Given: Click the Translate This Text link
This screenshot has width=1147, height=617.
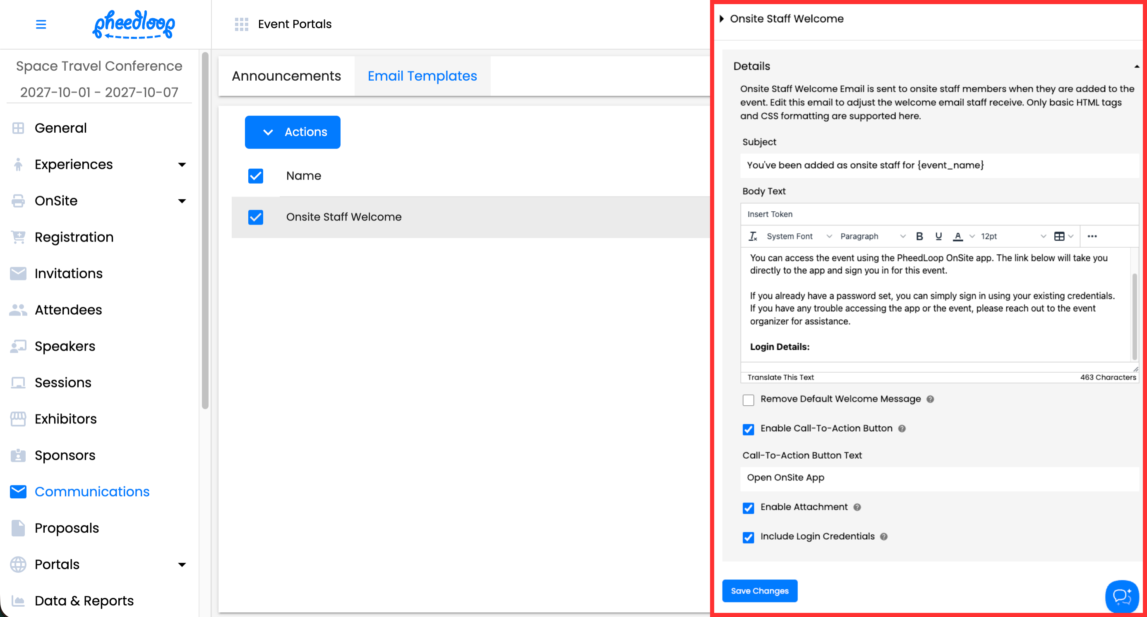Looking at the screenshot, I should click(780, 377).
